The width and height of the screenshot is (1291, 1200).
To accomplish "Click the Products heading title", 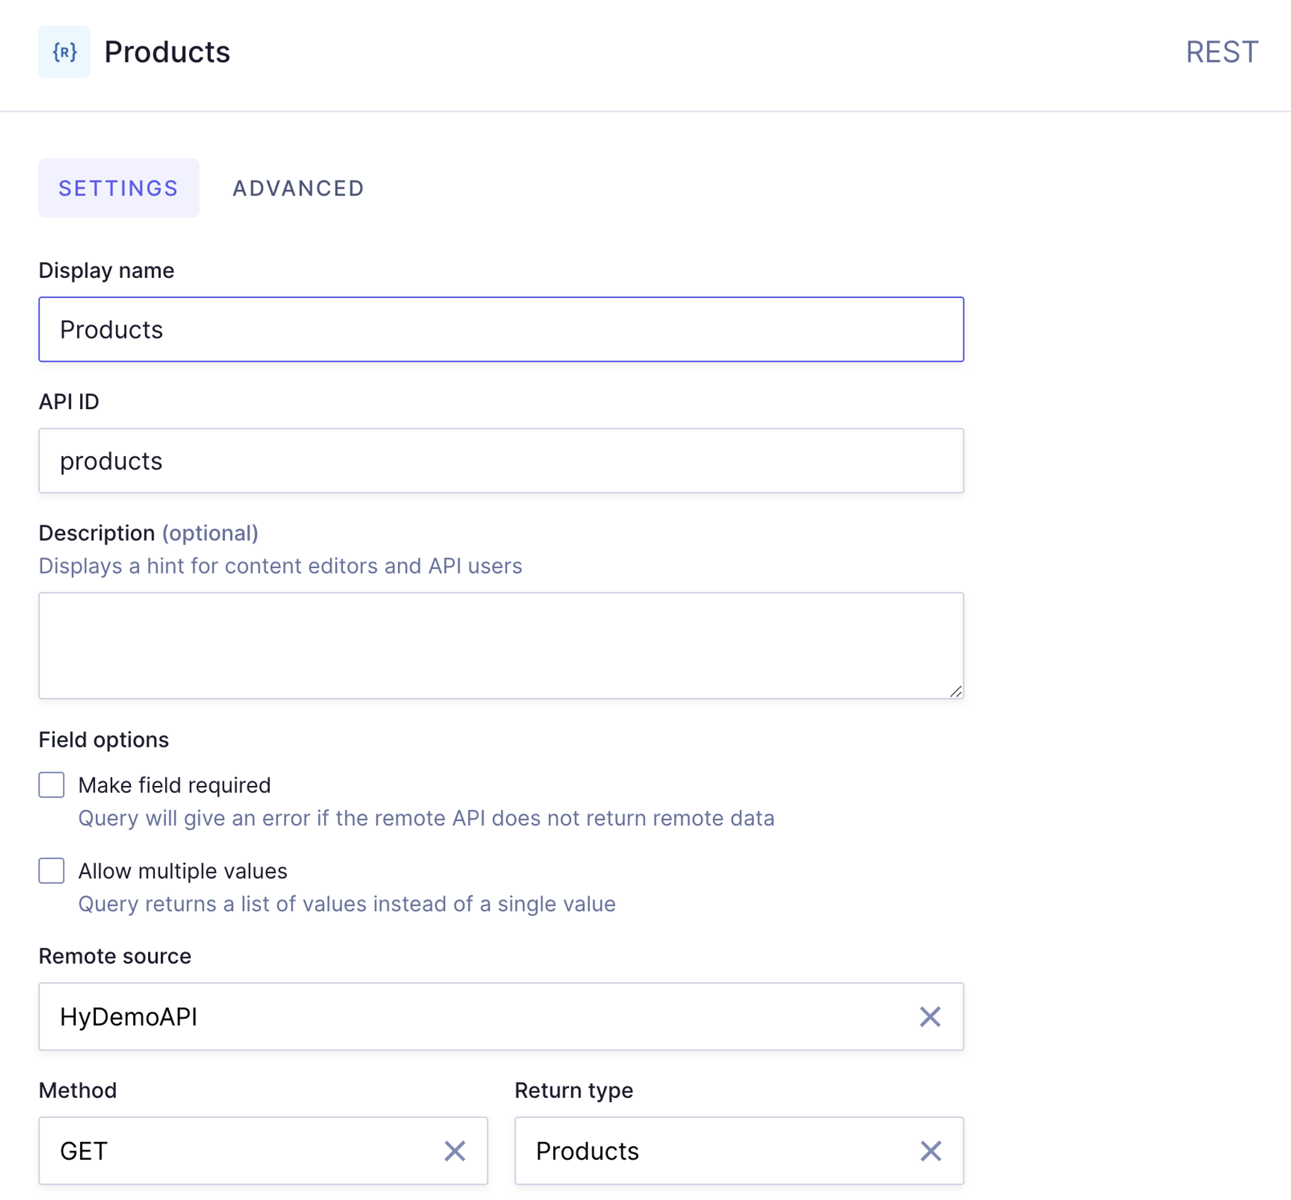I will coord(167,52).
